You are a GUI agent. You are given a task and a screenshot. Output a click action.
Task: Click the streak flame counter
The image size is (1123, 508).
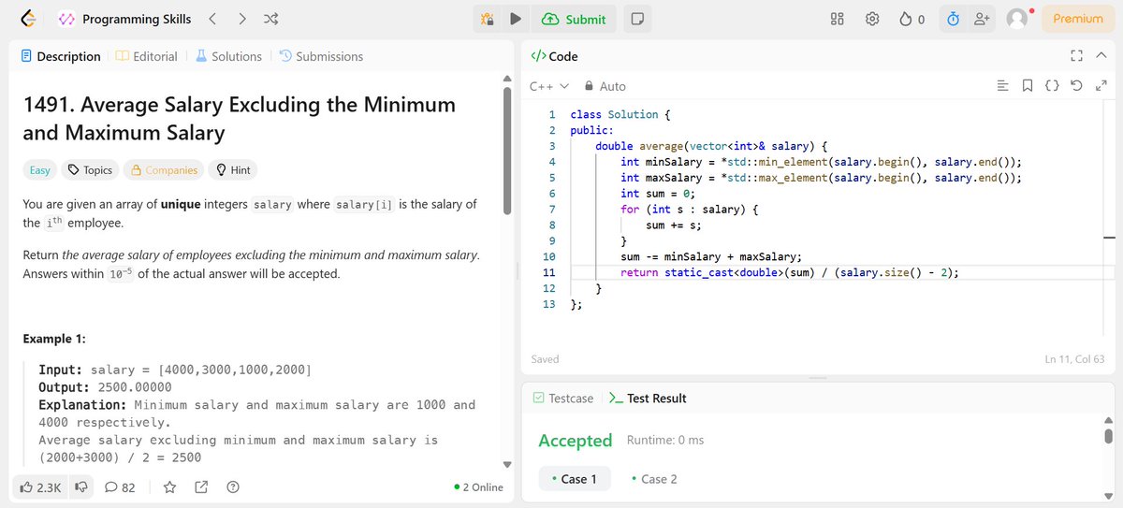coord(912,19)
